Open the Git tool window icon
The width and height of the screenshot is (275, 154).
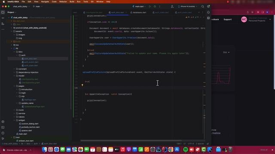tap(3, 139)
